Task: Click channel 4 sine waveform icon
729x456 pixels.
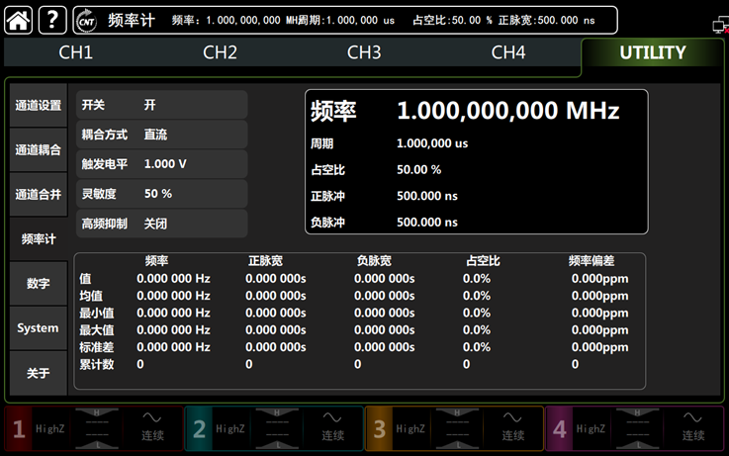Action: [692, 418]
